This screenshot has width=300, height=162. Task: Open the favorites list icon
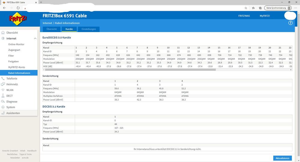pos(253,8)
